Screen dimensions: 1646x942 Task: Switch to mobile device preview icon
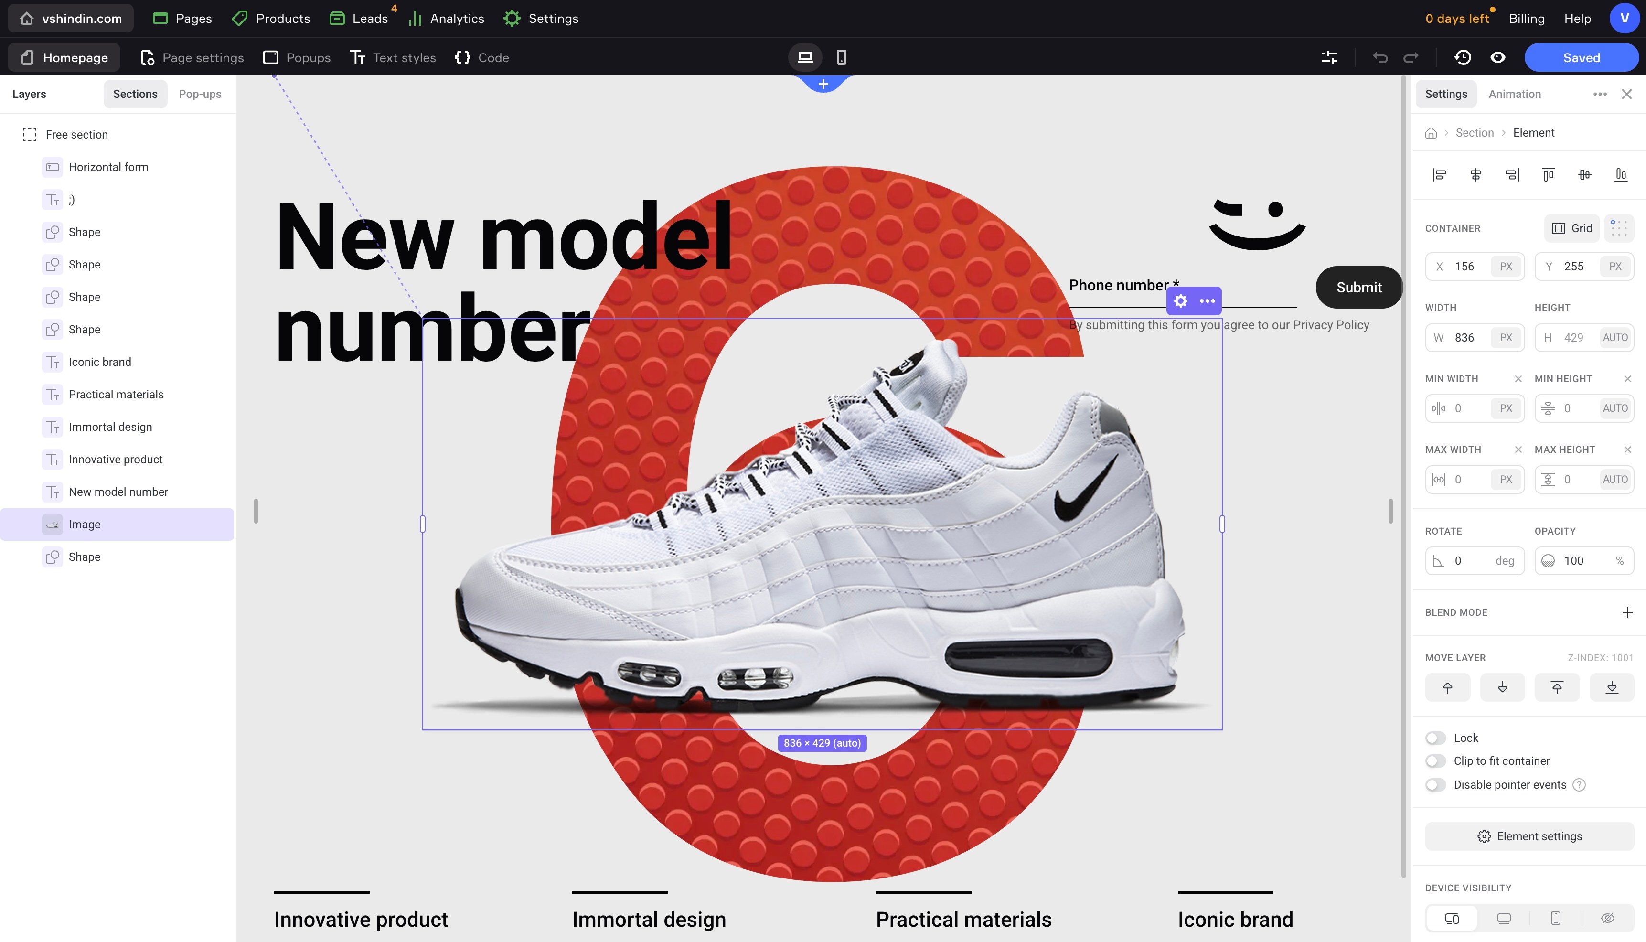coord(841,58)
